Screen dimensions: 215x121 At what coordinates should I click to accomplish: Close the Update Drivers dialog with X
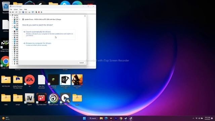click(85, 16)
